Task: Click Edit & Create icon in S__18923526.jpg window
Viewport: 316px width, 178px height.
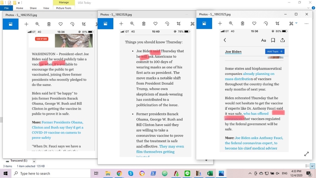Action: (192, 24)
